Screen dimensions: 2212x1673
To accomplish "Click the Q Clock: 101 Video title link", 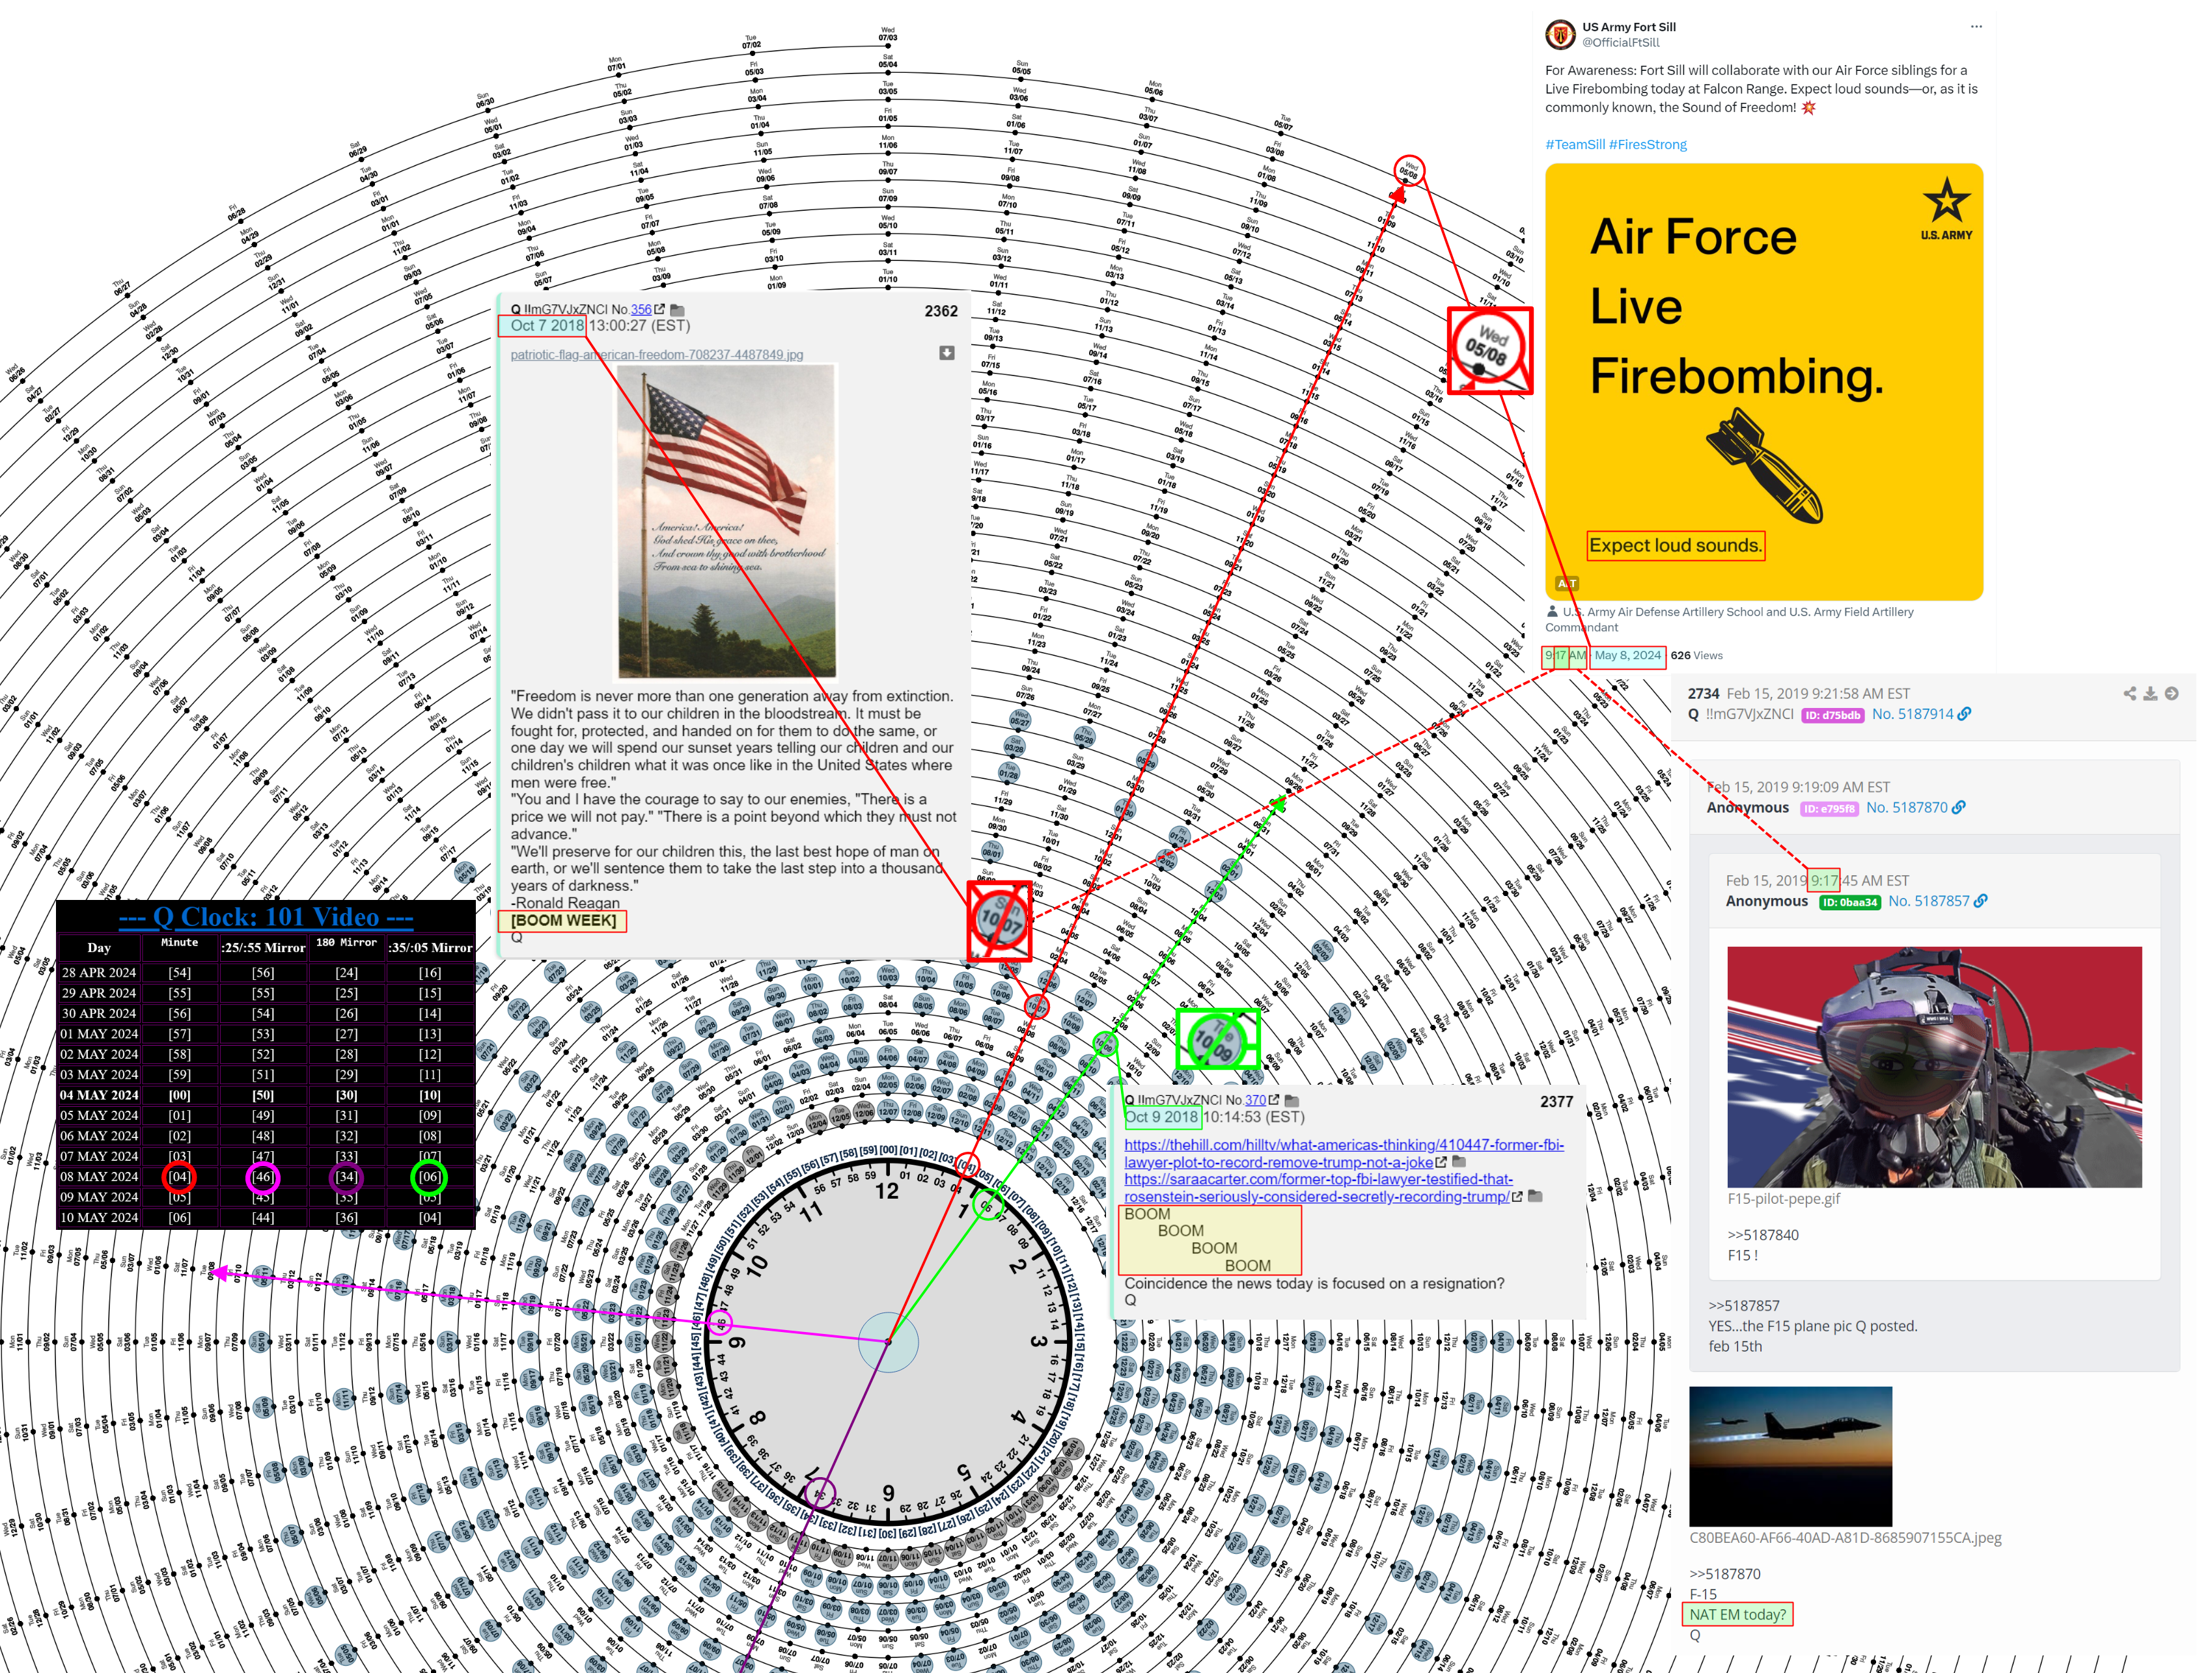I will pyautogui.click(x=266, y=918).
